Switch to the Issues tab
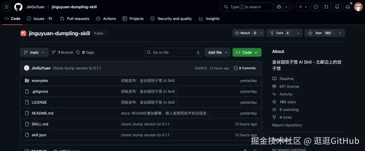365x151 pixels. coord(40,19)
